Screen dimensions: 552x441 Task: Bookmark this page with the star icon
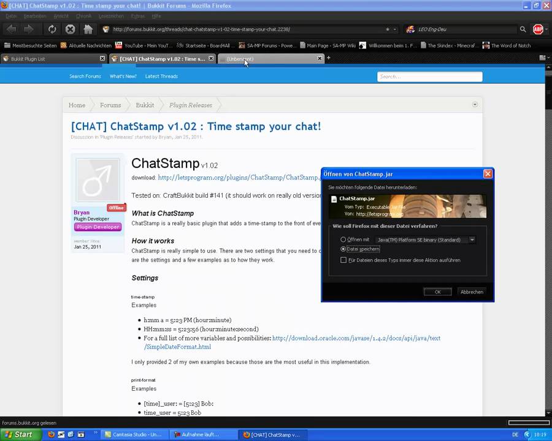388,29
